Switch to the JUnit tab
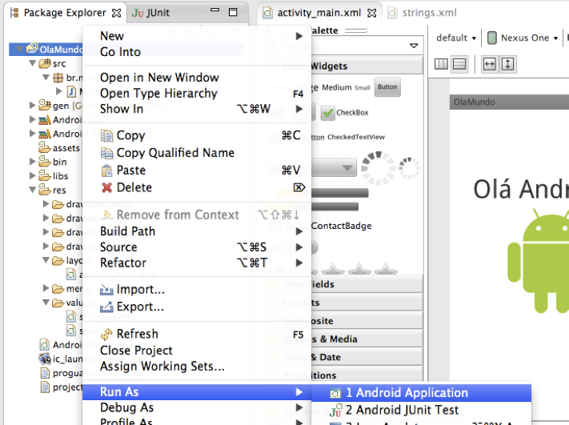This screenshot has width=569, height=425. tap(151, 13)
